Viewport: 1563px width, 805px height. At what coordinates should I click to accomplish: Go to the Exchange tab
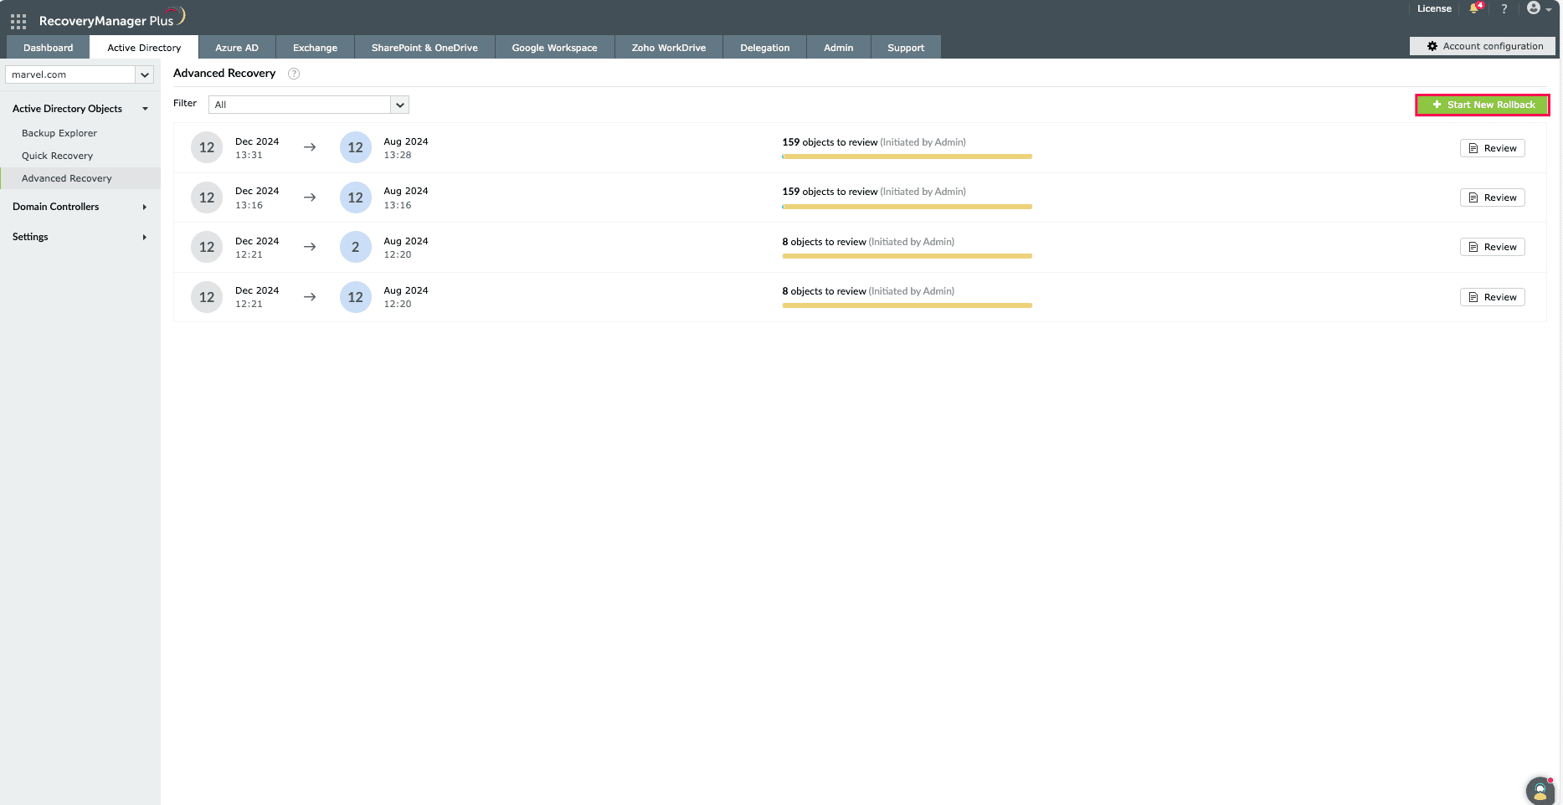[x=316, y=48]
